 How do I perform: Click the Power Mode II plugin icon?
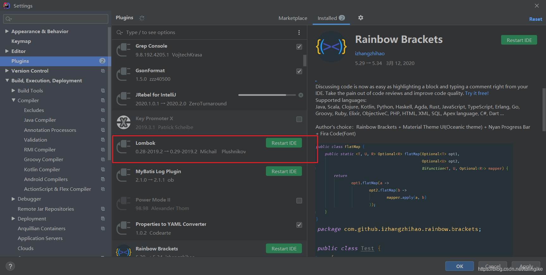click(x=124, y=204)
